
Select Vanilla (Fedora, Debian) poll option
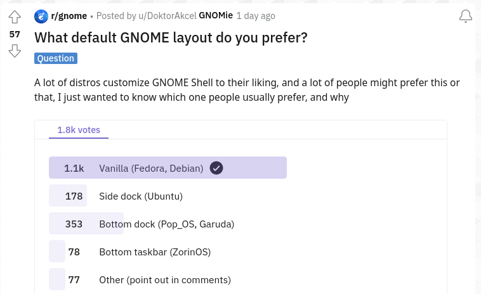[x=151, y=168]
